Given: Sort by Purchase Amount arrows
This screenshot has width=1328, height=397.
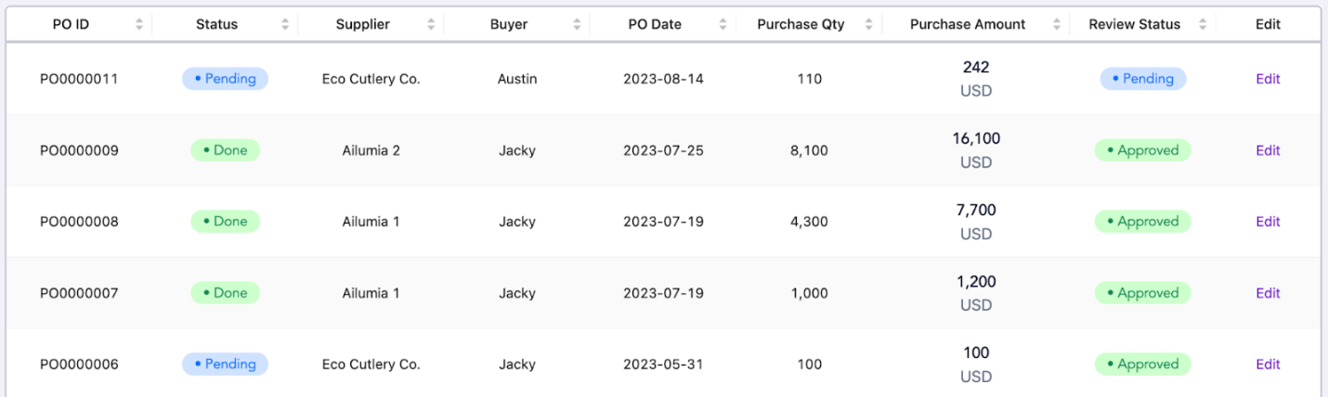Looking at the screenshot, I should click(1056, 25).
